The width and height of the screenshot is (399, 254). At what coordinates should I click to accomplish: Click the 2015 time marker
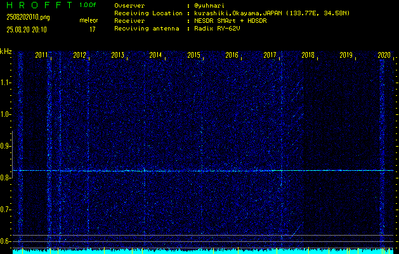pos(193,55)
